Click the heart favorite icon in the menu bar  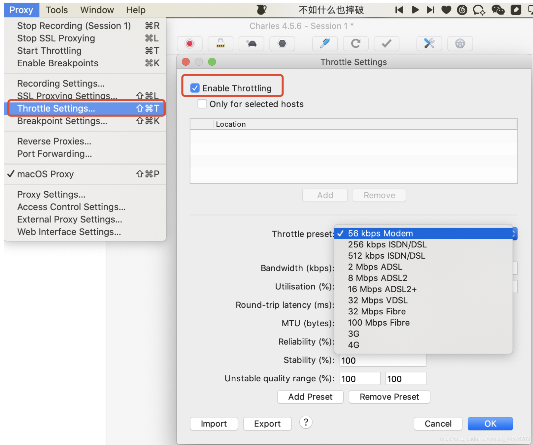pos(446,10)
